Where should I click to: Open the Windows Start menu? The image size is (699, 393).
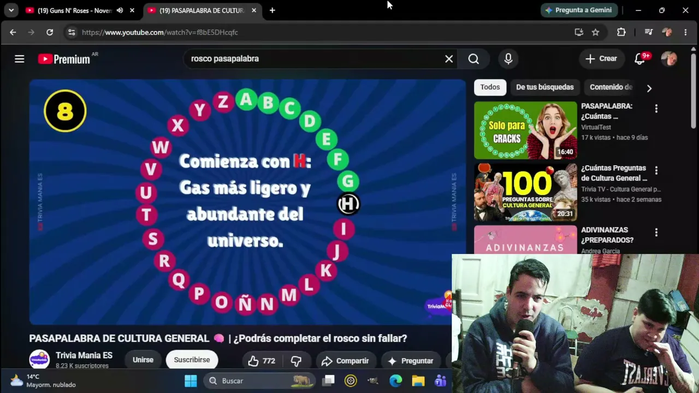point(191,381)
